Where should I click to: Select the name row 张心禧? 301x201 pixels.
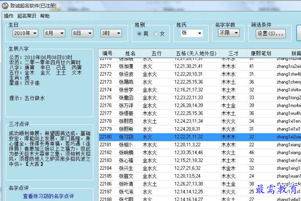tap(126, 160)
